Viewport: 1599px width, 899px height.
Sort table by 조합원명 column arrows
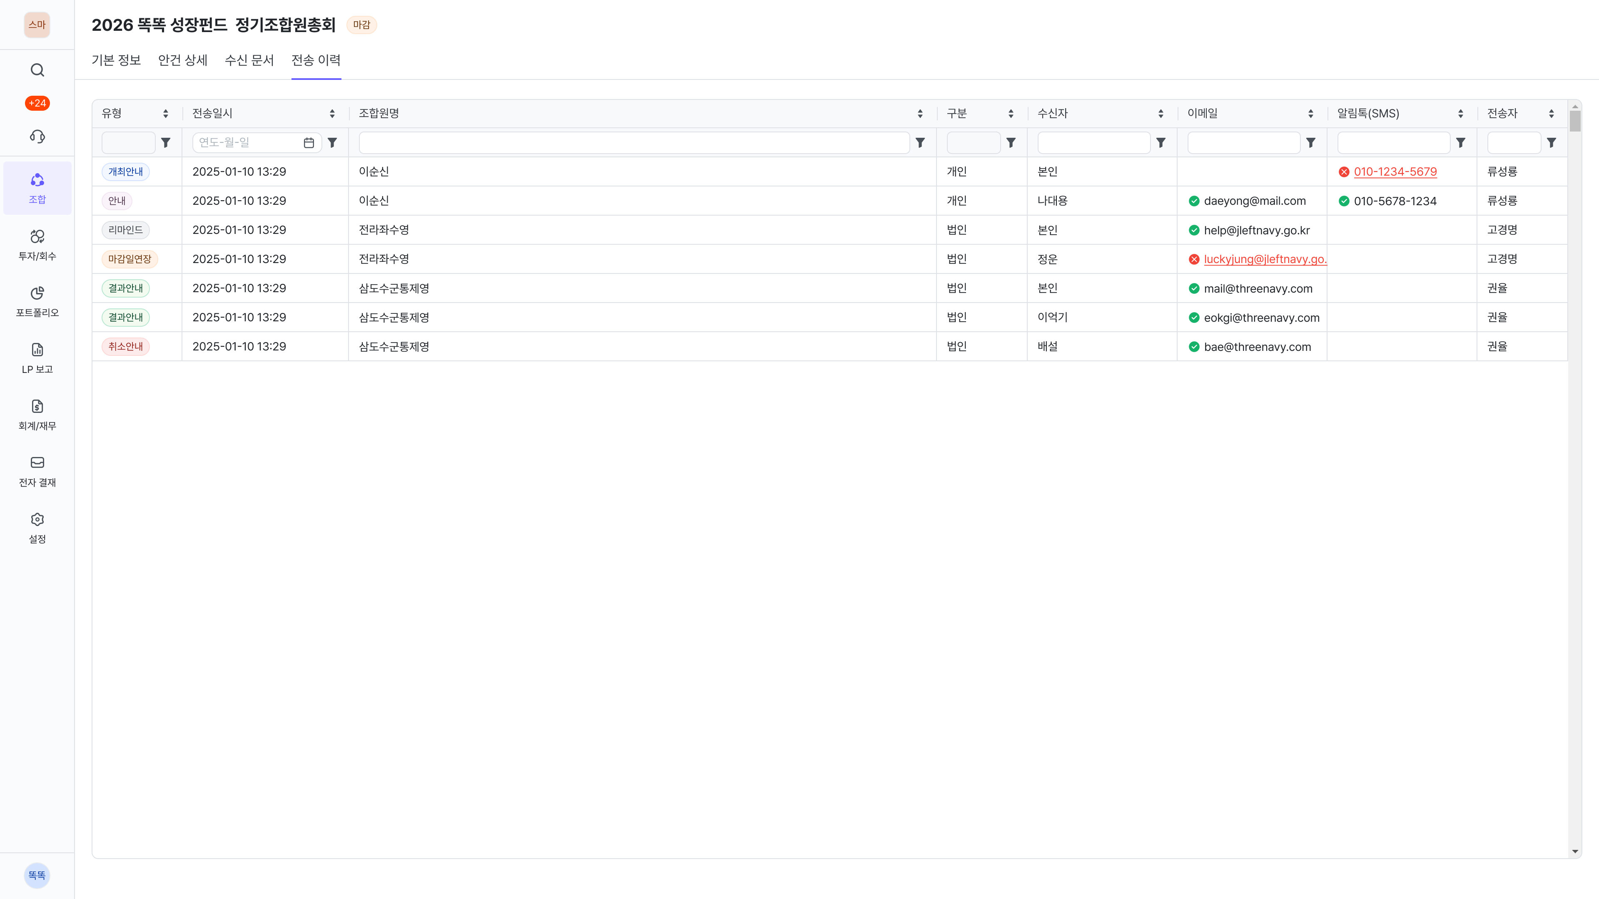920,114
